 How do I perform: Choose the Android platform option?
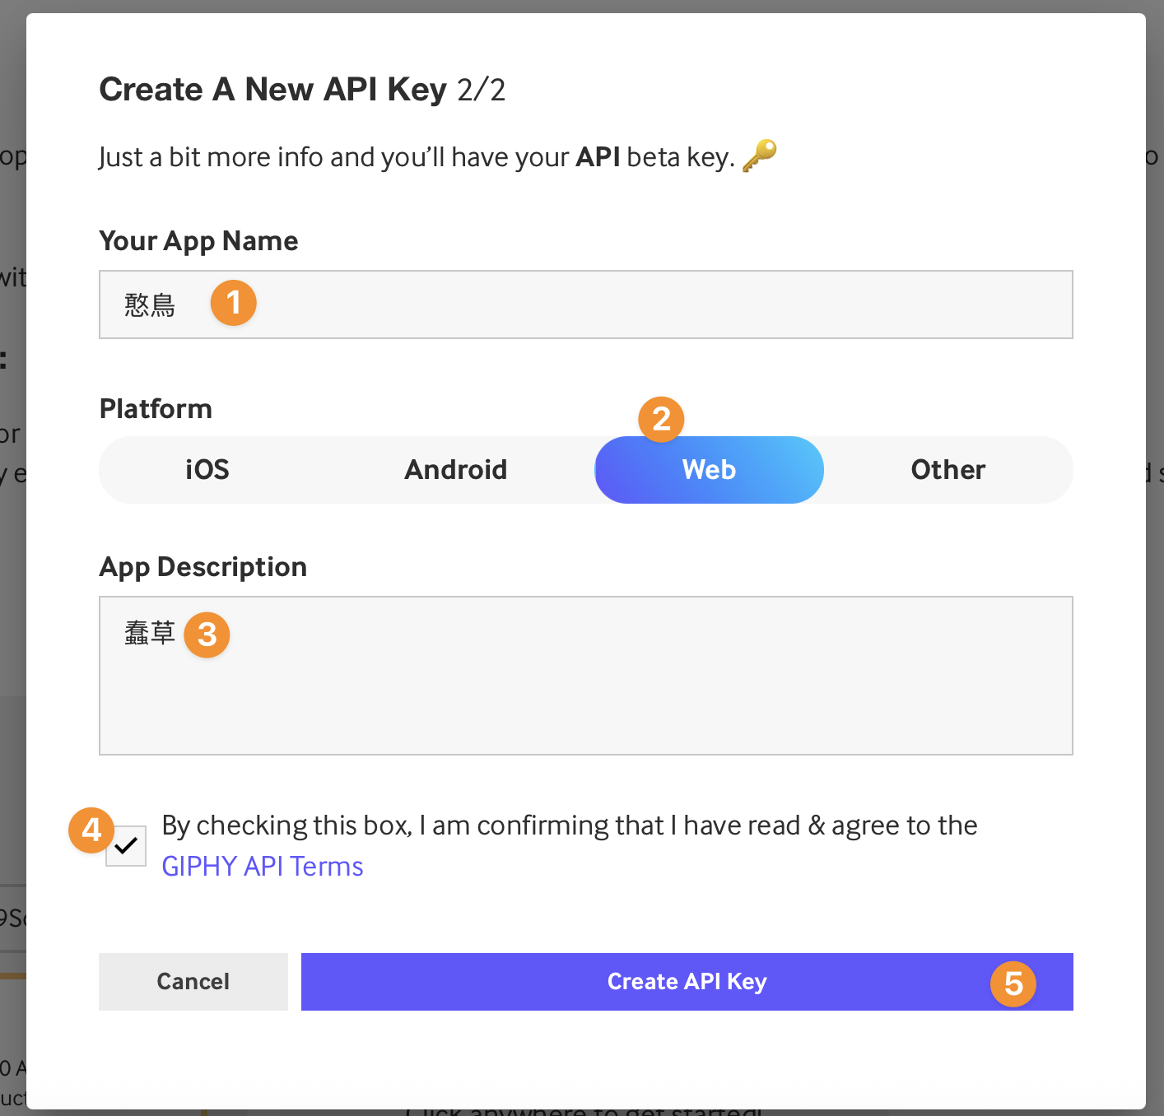click(456, 470)
